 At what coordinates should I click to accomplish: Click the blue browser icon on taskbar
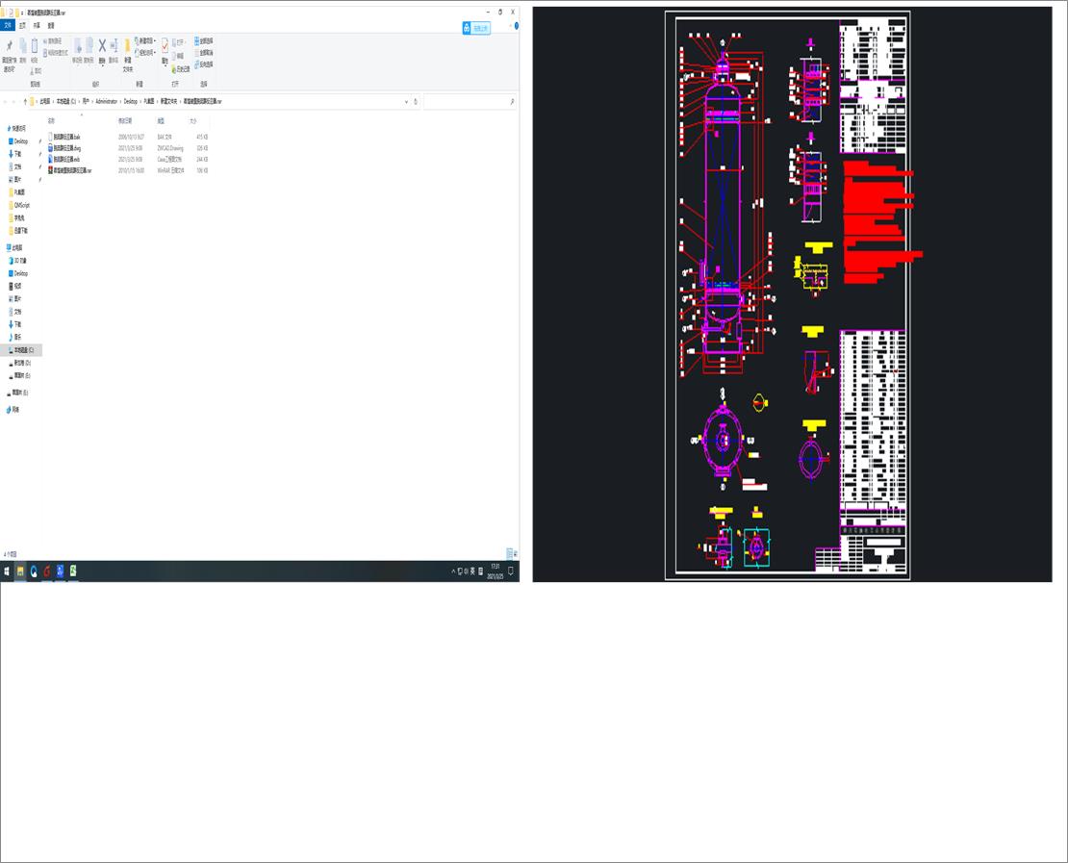[x=34, y=571]
